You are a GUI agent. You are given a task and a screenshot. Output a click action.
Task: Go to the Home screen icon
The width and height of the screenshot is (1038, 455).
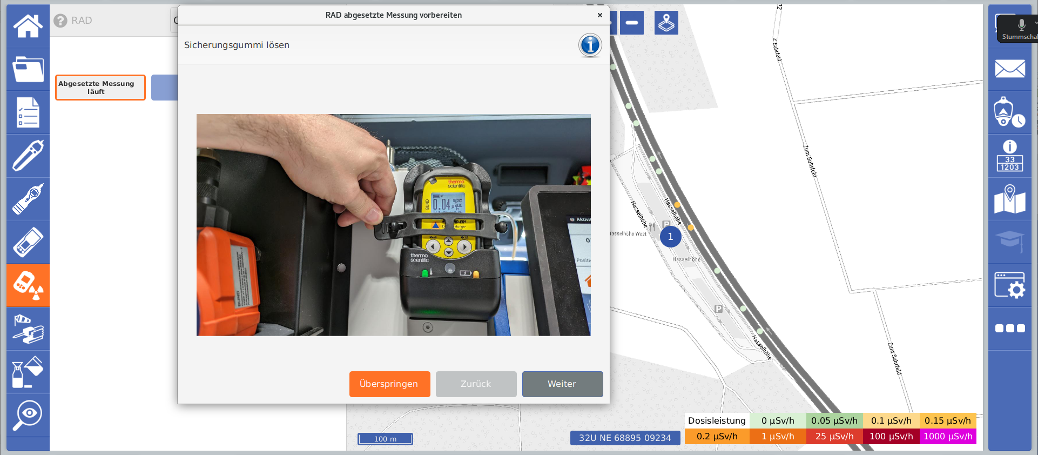[28, 26]
